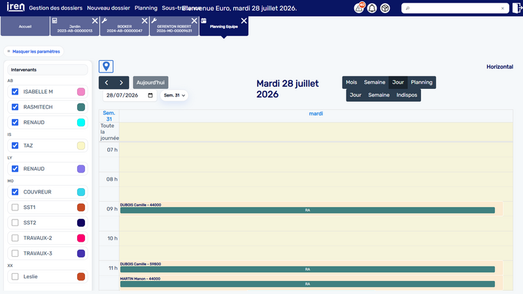523x294 pixels.
Task: Select Jour in second view row
Action: tap(355, 95)
